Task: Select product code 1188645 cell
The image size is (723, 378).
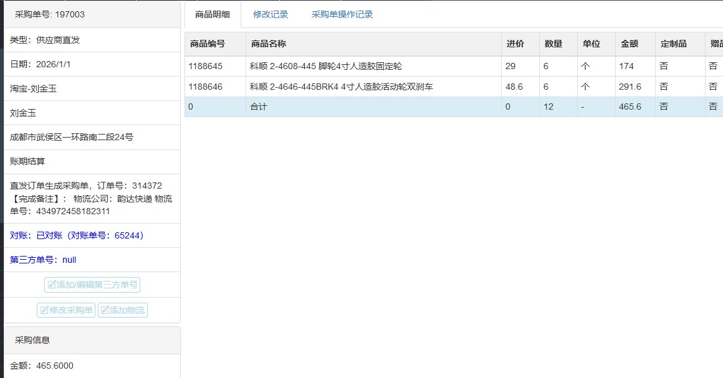Action: [206, 66]
